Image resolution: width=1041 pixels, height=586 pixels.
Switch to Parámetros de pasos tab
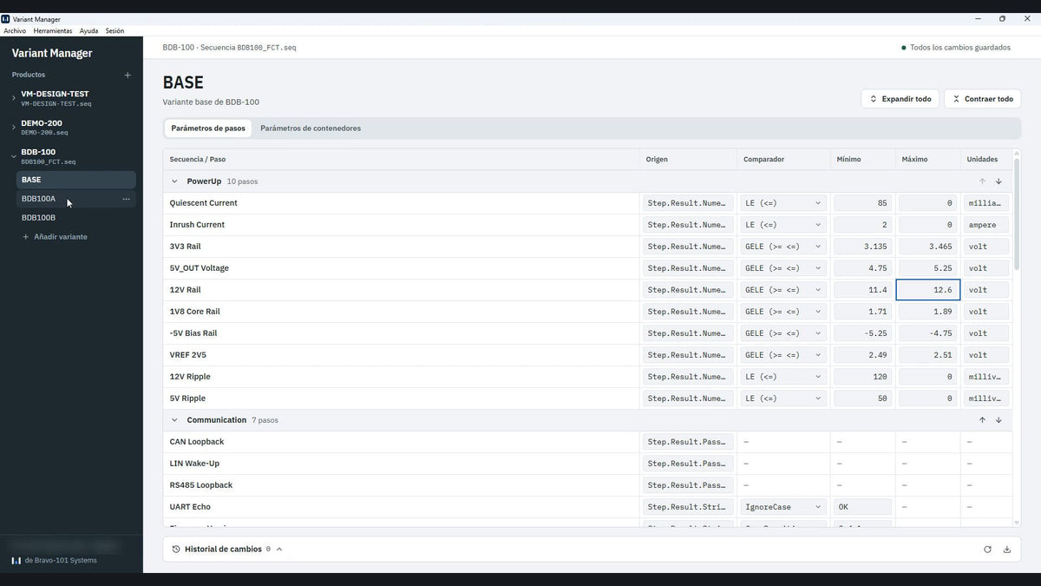208,128
